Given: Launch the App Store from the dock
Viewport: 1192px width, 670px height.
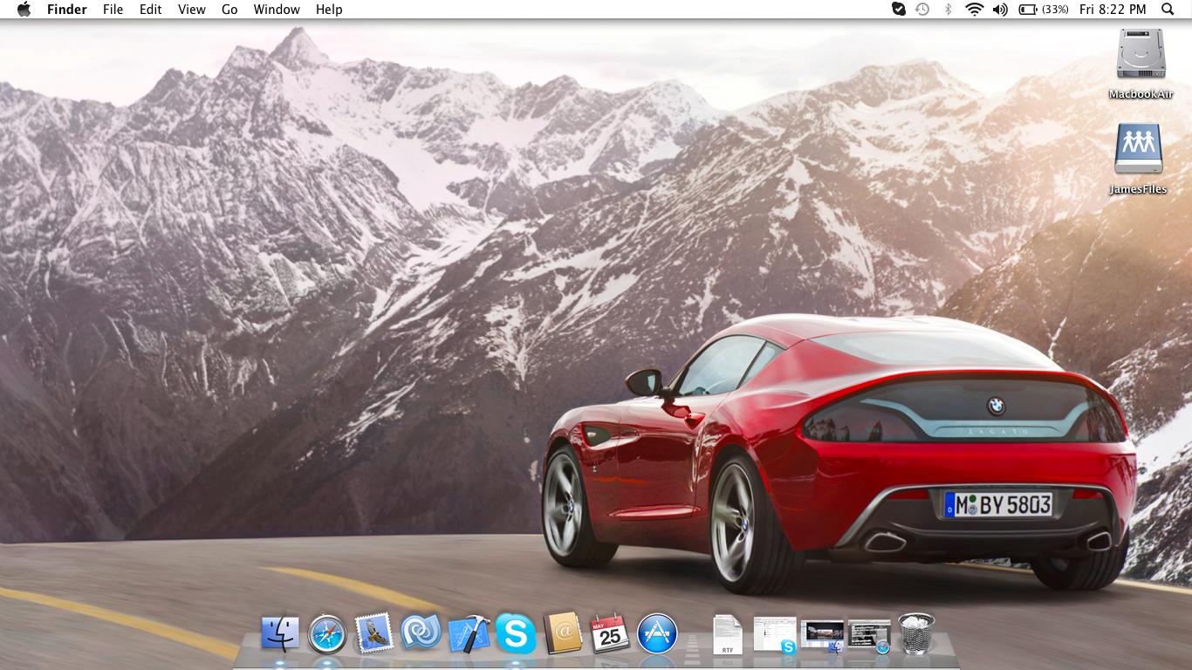Looking at the screenshot, I should pyautogui.click(x=657, y=633).
